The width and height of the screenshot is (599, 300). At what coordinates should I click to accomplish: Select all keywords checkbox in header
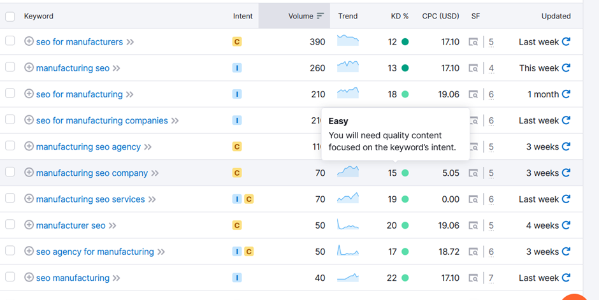click(10, 17)
